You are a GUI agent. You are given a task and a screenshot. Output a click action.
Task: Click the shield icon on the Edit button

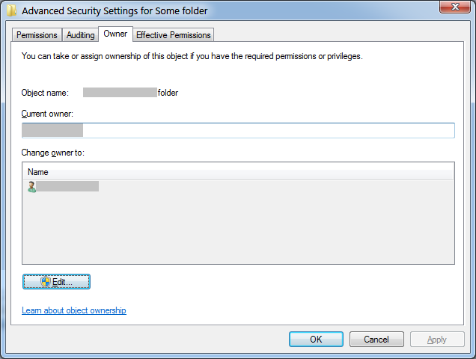click(46, 281)
